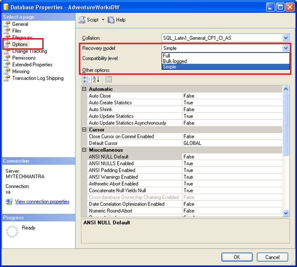Screen dimensions: 297x267
Task: Click the Recovery model dropdown arrow
Action: point(286,48)
